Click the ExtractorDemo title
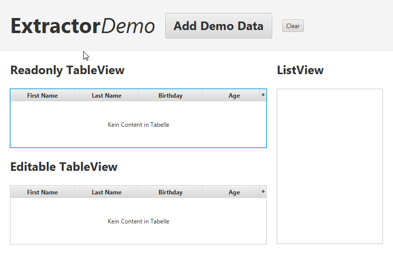The height and width of the screenshot is (254, 393). pos(83,26)
